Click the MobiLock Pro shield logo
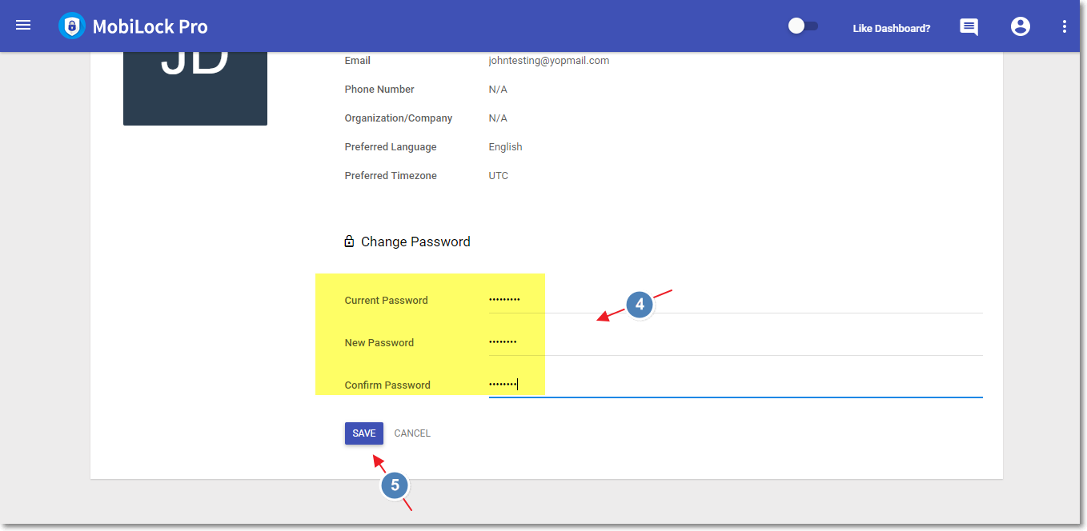The image size is (1087, 531). click(72, 26)
